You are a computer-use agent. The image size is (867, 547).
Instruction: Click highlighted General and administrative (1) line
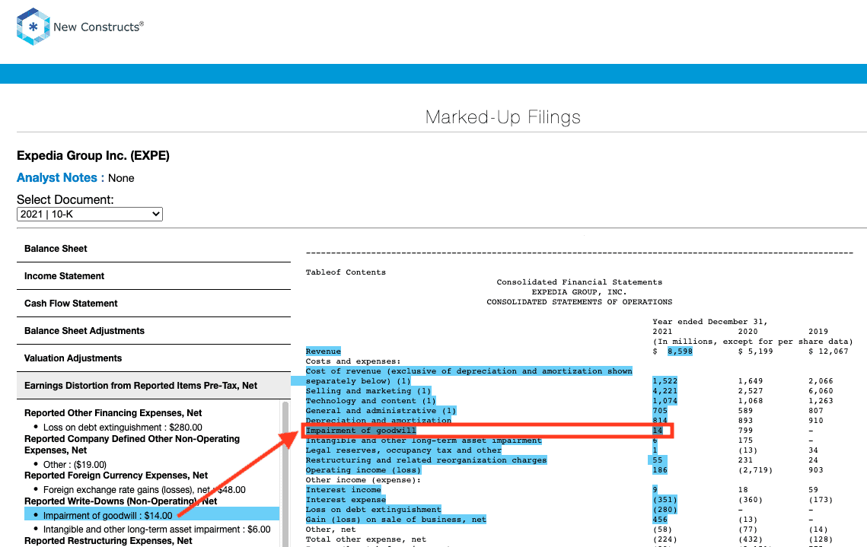tap(381, 411)
